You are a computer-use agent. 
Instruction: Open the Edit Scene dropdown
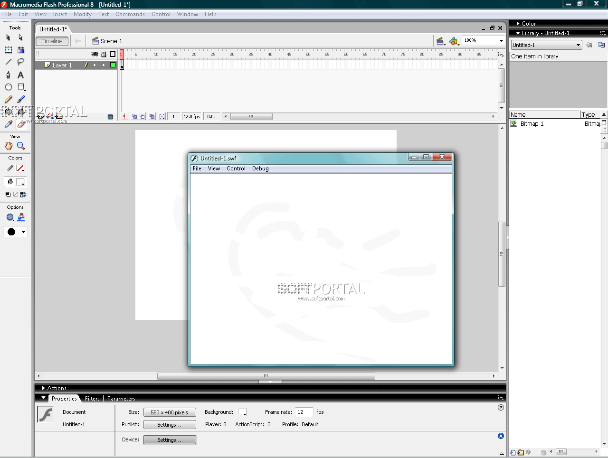coord(440,41)
